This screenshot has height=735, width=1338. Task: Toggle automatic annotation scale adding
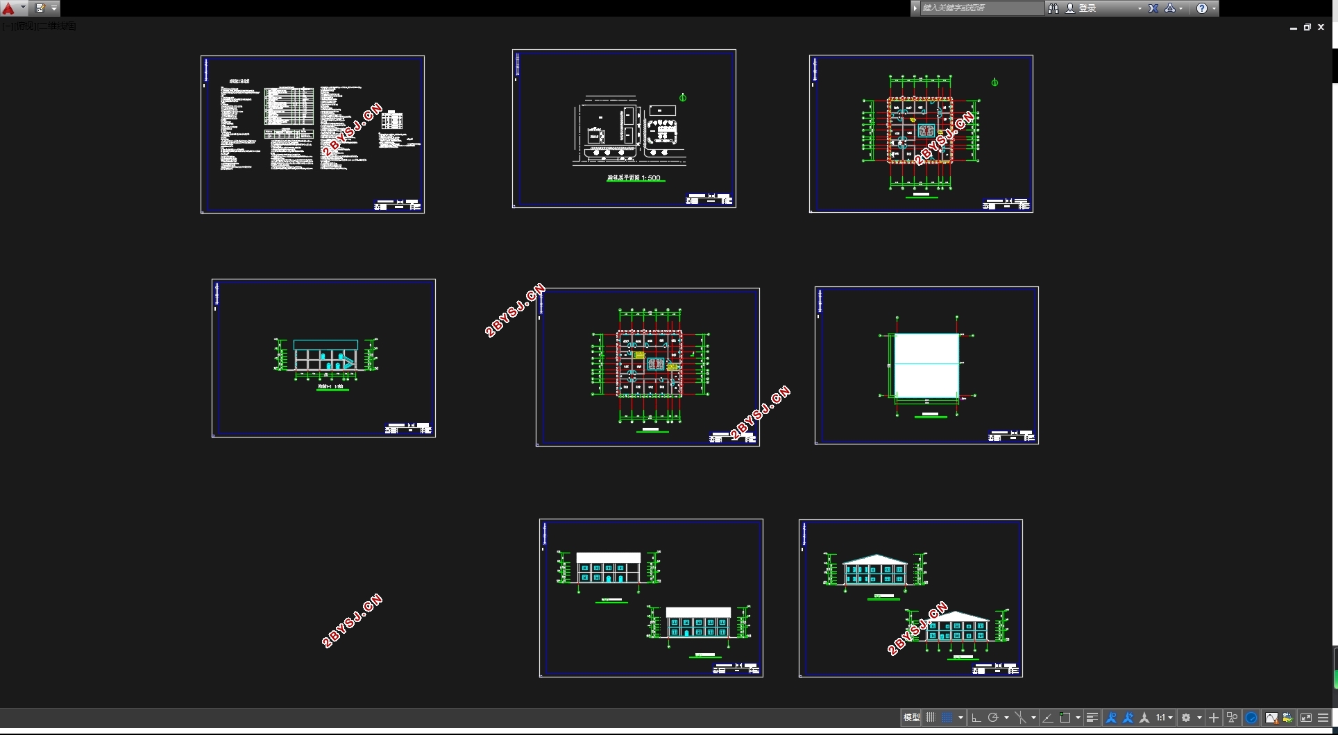[x=1128, y=718]
